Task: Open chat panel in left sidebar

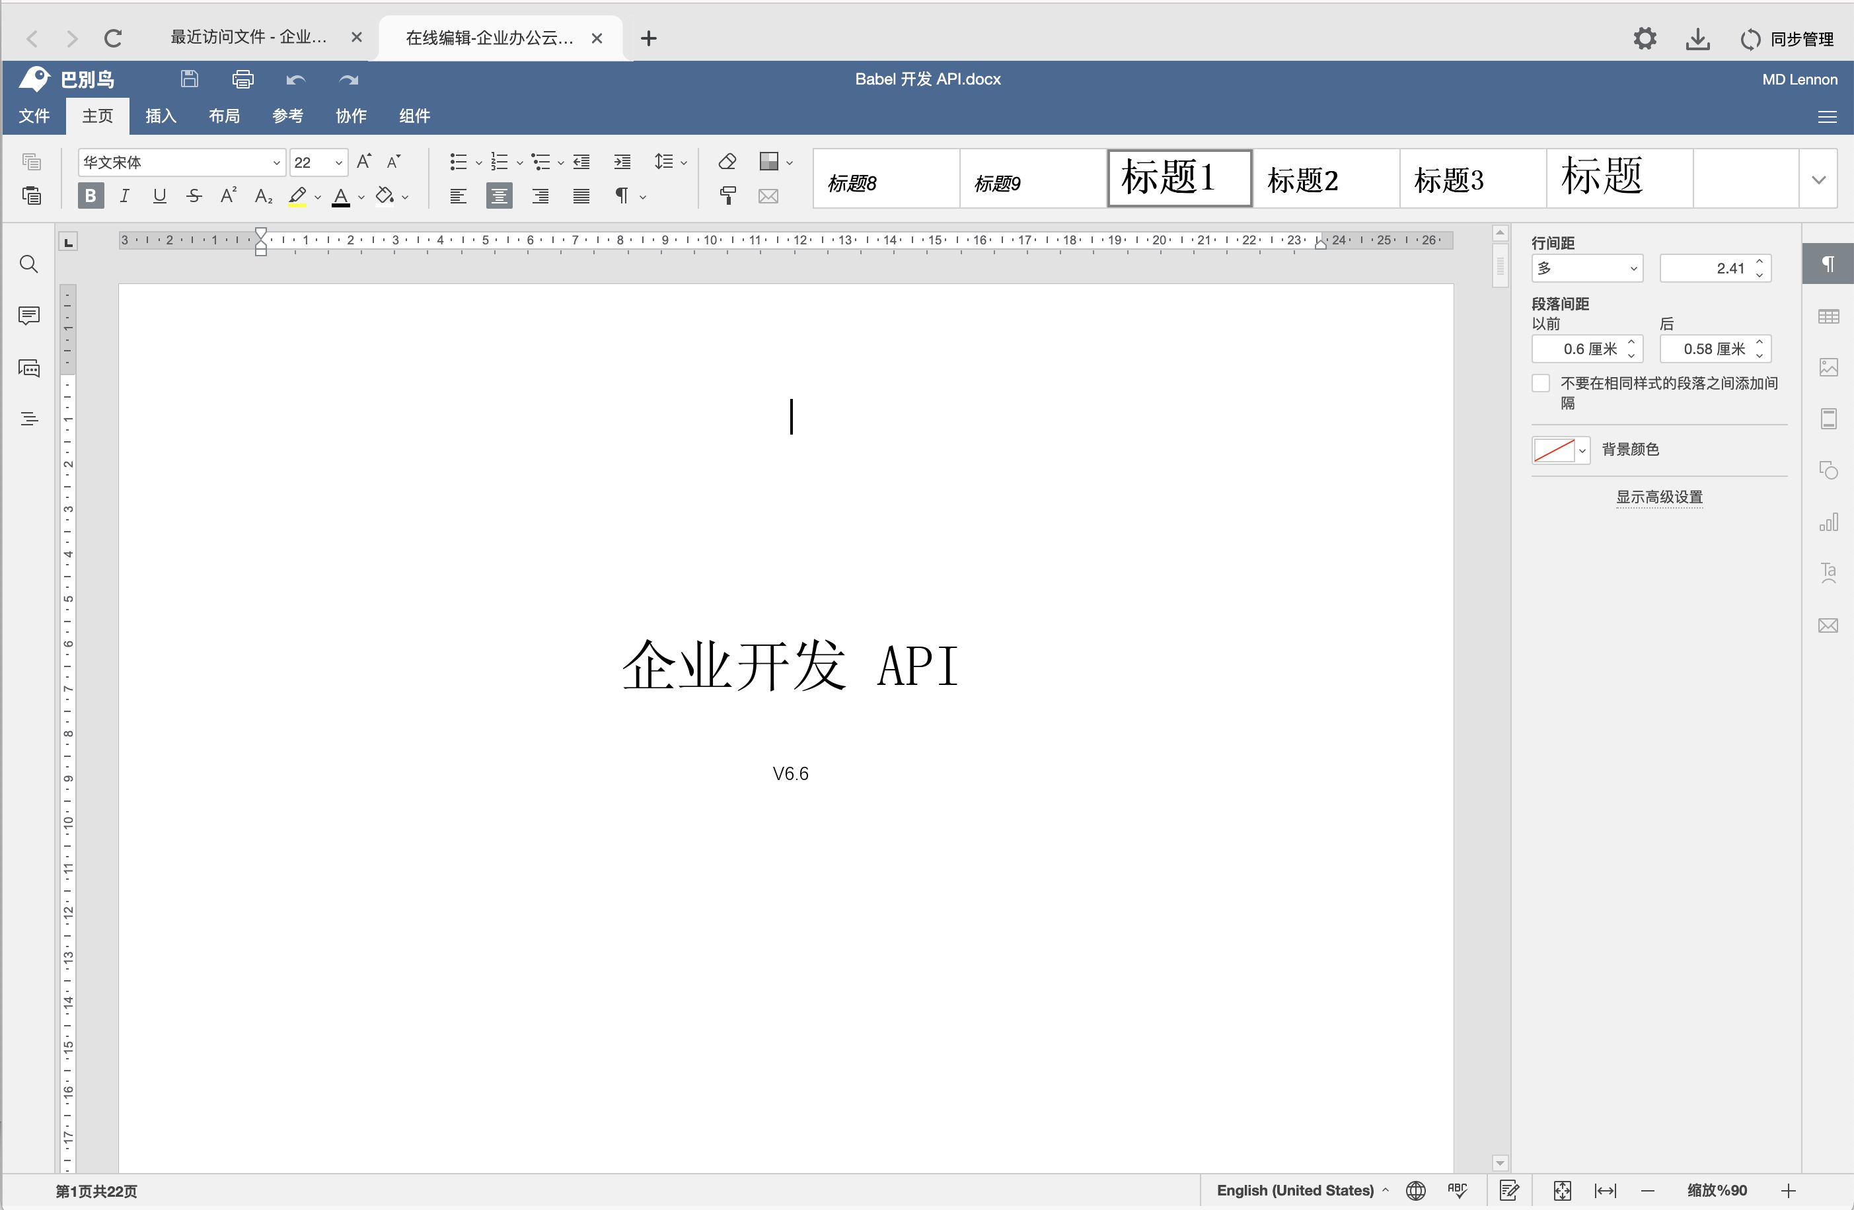Action: [x=29, y=367]
